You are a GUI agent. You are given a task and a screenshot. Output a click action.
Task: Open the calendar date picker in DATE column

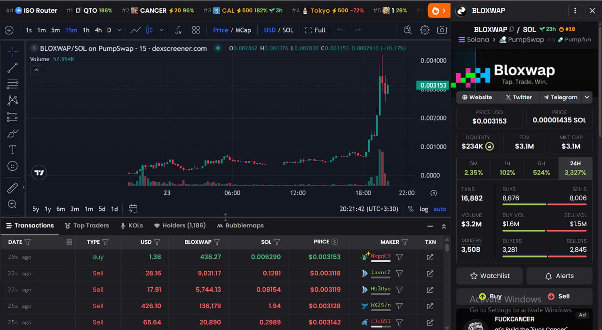(x=69, y=241)
